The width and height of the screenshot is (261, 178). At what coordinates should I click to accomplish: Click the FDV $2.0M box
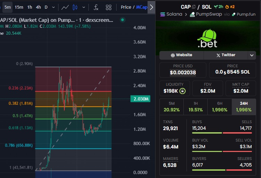(x=207, y=88)
